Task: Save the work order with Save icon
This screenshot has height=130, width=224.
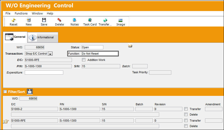Action: click(44, 20)
